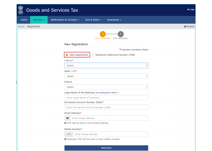
Task: Click the Mobile Number input field
Action: pos(111,134)
